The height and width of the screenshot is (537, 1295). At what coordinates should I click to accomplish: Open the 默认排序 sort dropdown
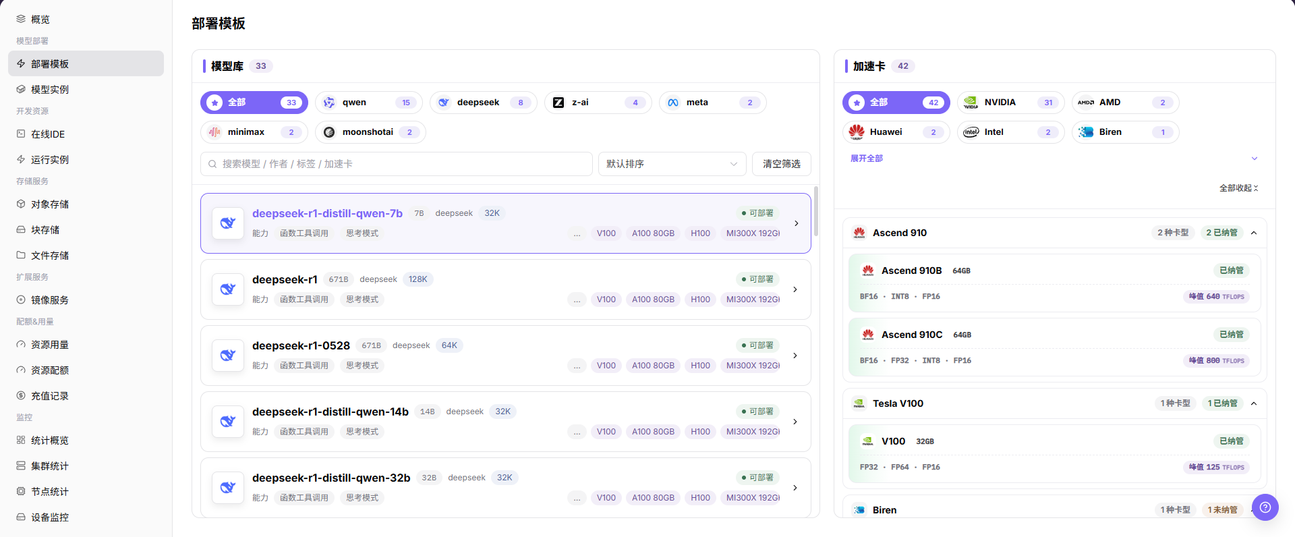pyautogui.click(x=672, y=164)
